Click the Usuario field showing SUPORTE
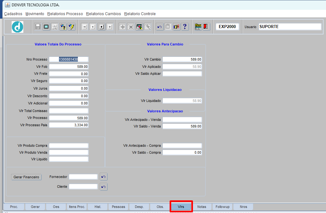Viewport: 326px width, 213px height. pyautogui.click(x=290, y=27)
